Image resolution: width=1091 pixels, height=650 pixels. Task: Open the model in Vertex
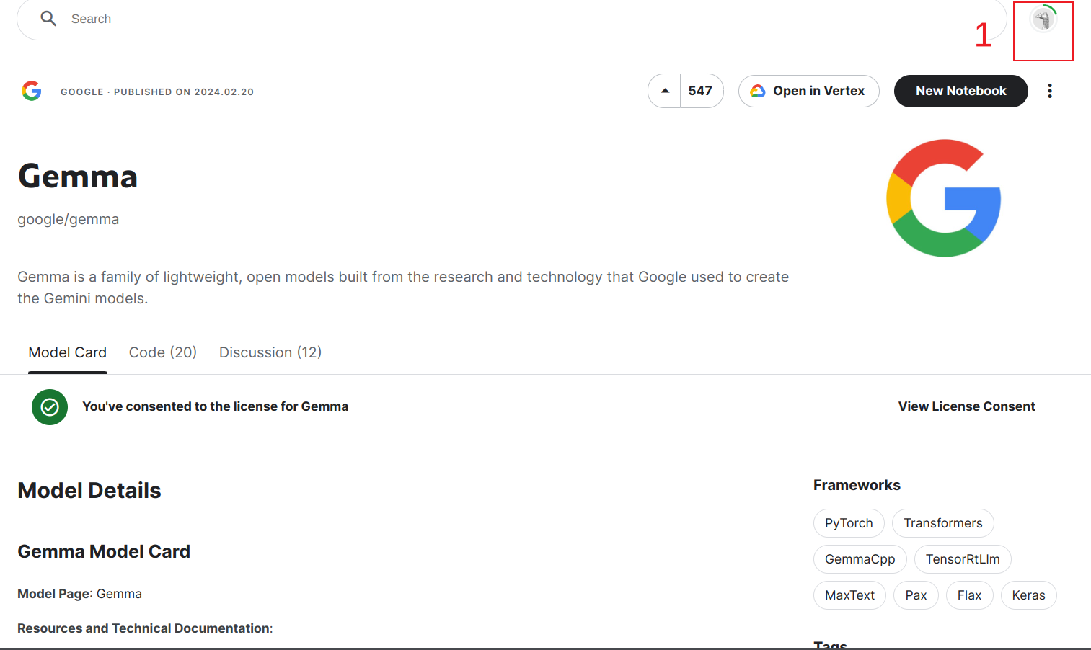pyautogui.click(x=809, y=91)
